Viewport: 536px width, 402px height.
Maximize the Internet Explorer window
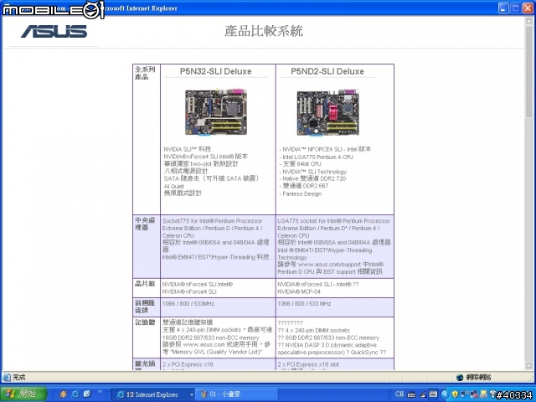pos(515,8)
